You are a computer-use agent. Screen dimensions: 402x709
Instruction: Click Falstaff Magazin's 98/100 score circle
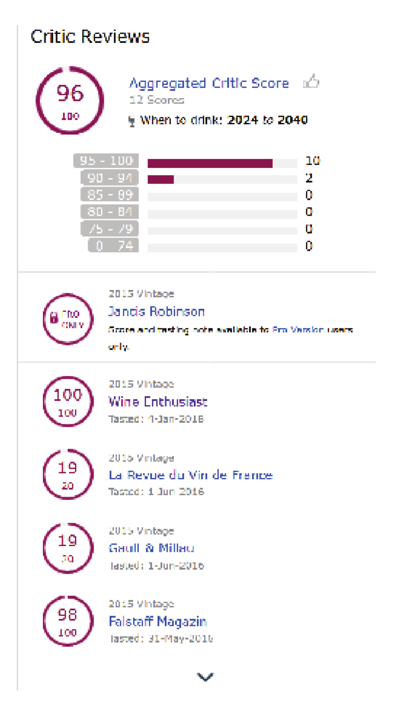tap(68, 621)
